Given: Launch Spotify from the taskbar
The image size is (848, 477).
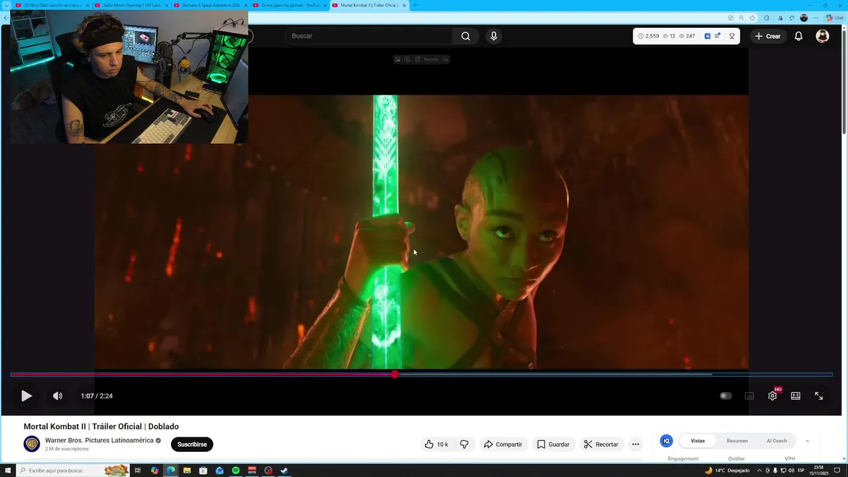Looking at the screenshot, I should (x=236, y=470).
